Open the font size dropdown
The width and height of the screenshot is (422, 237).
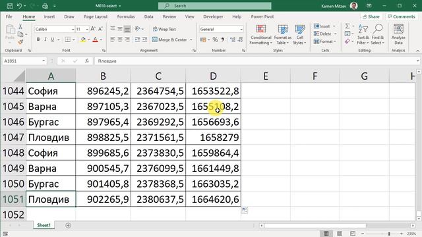click(87, 29)
